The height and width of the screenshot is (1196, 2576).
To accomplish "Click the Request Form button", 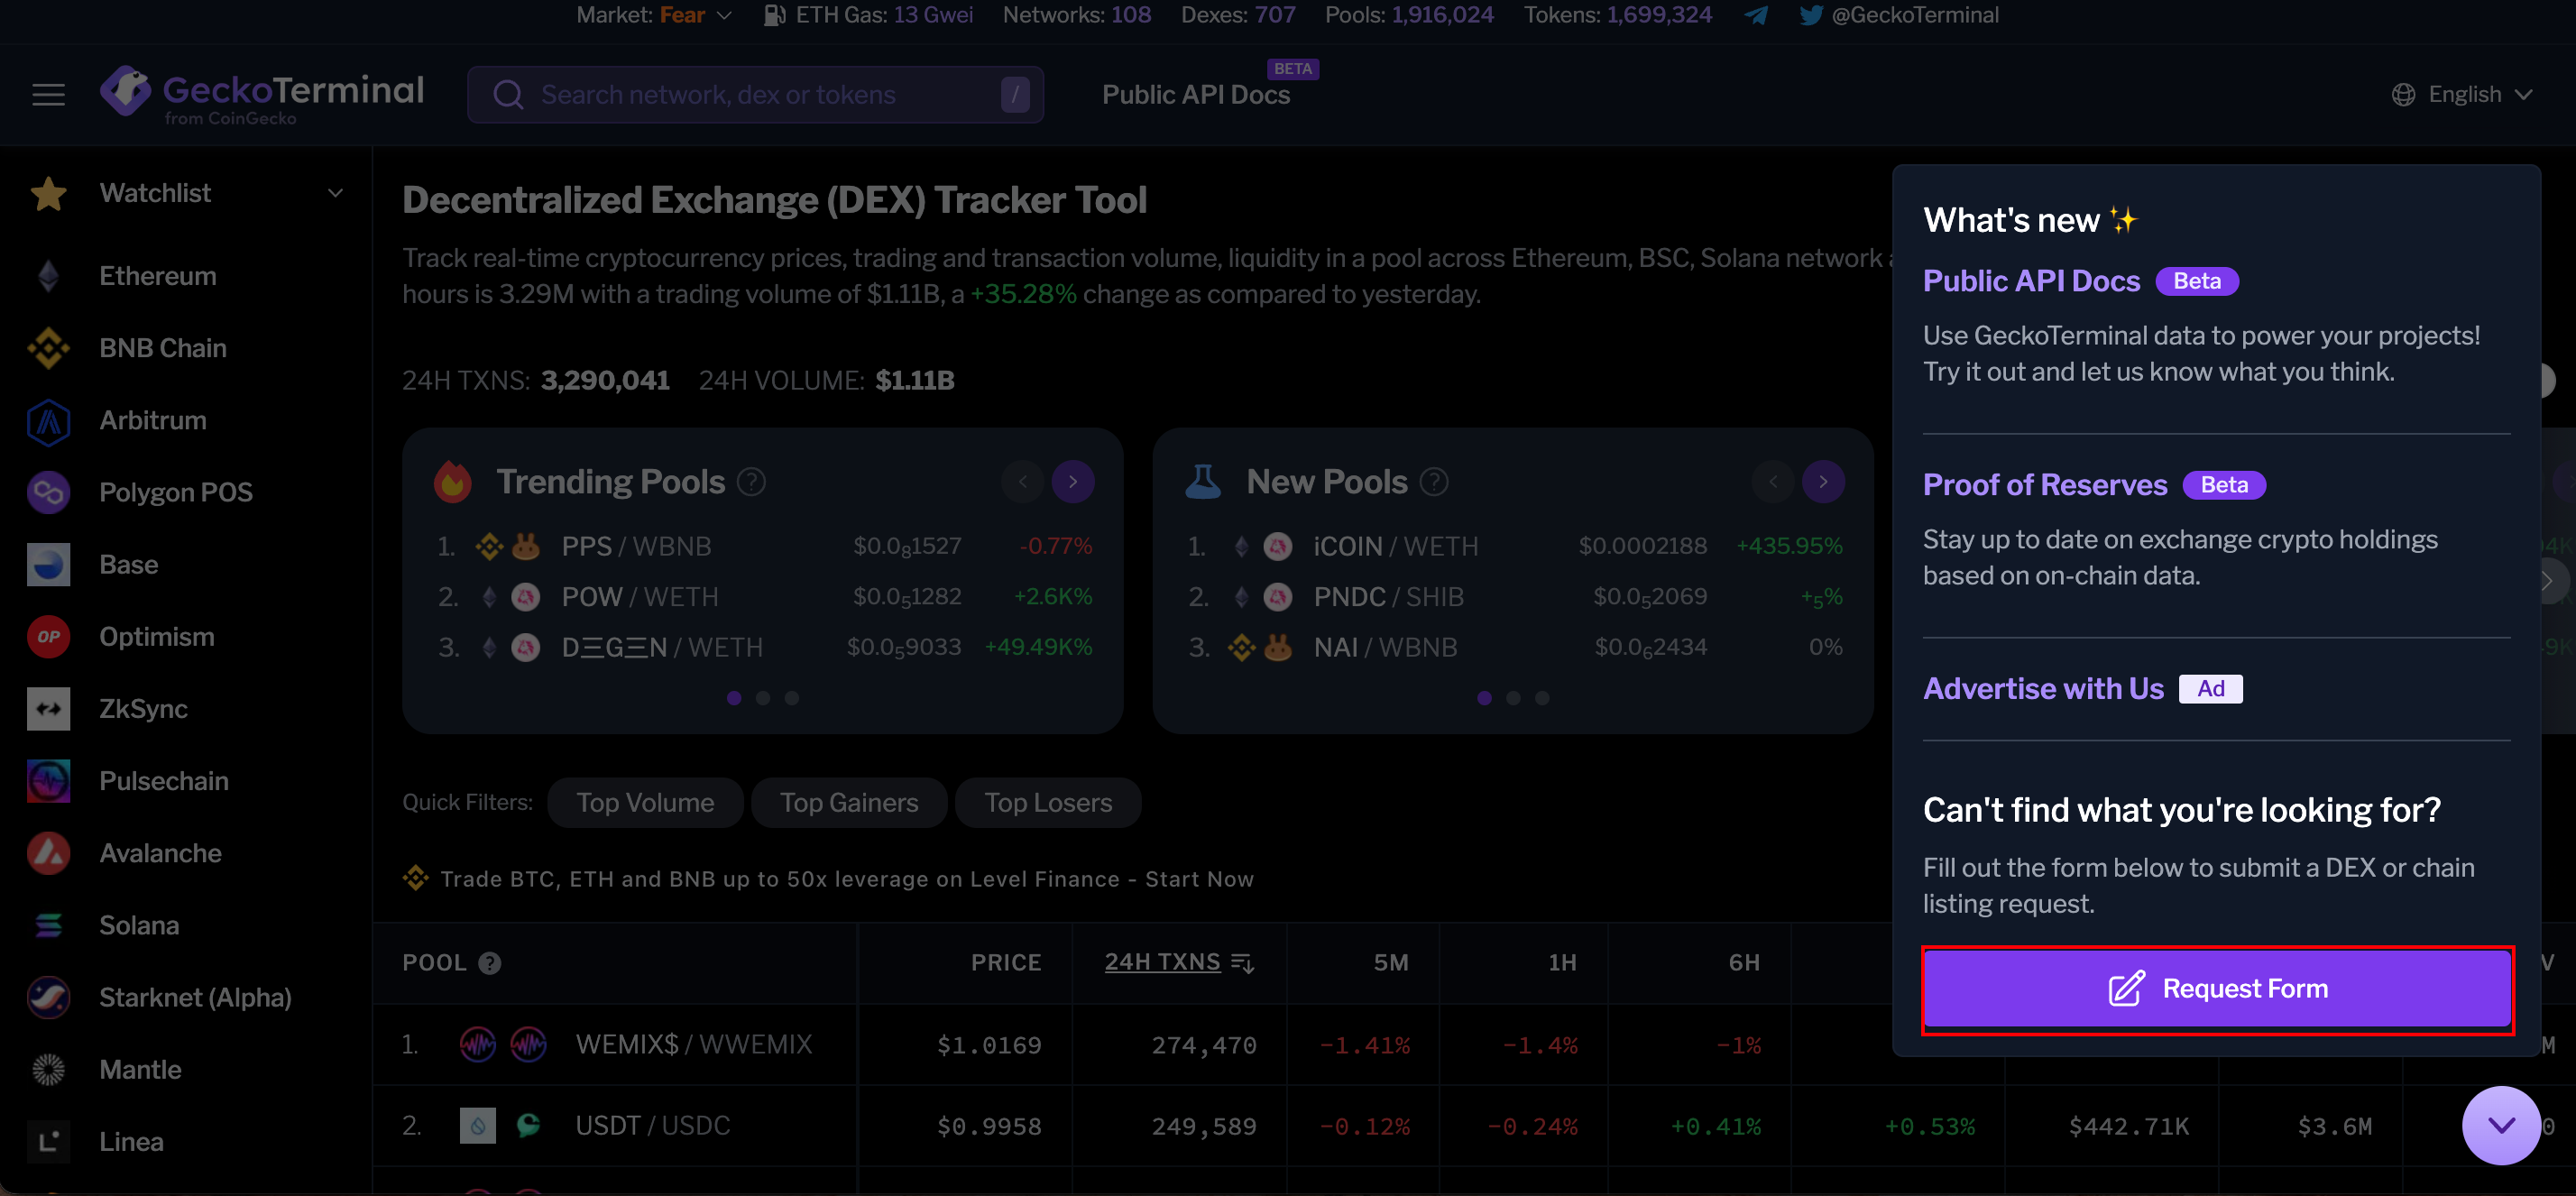I will pos(2217,989).
